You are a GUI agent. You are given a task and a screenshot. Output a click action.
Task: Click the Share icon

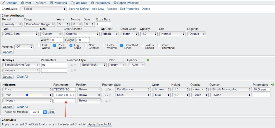pos(36,3)
